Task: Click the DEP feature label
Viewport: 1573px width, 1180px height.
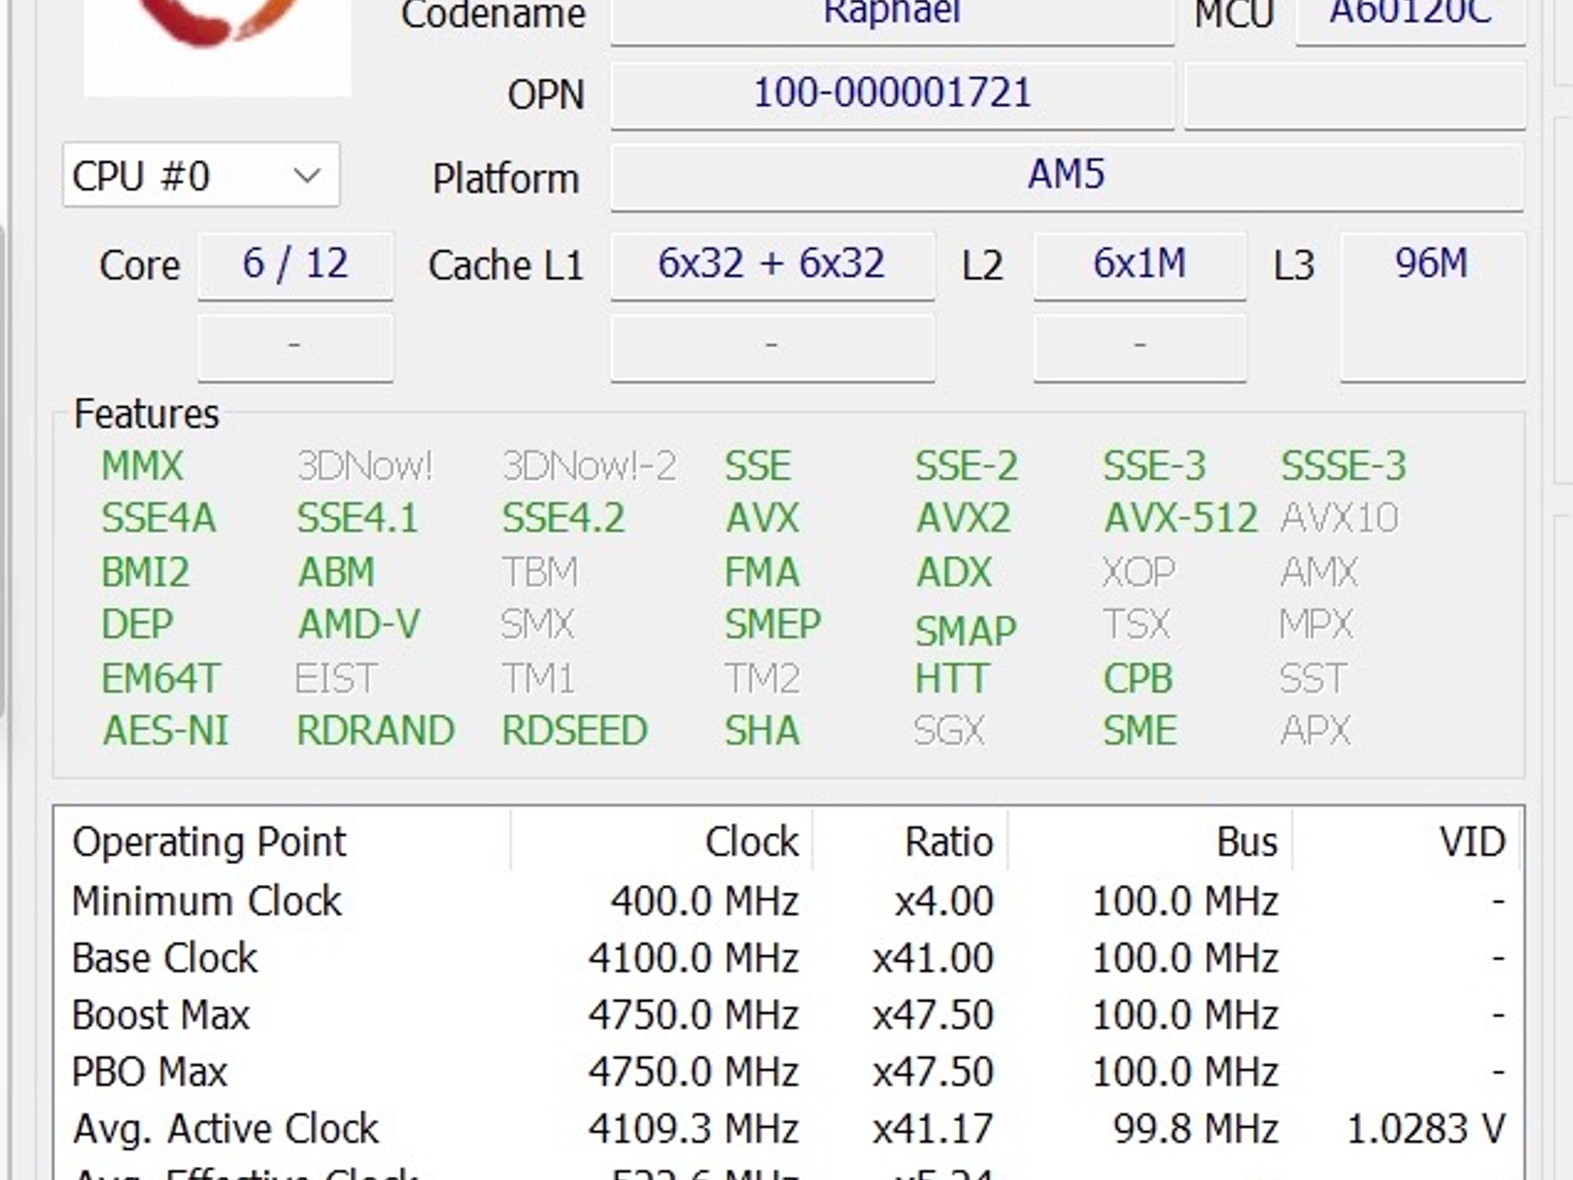Action: 137,624
